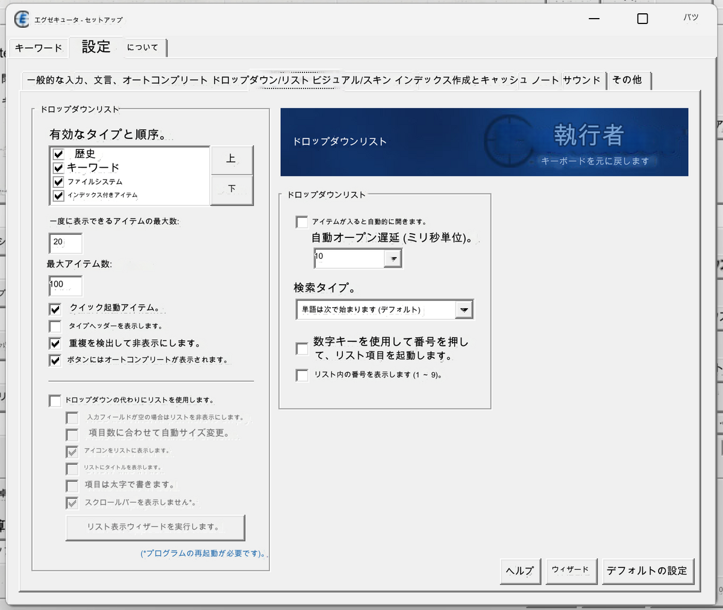Click the 単語は次で始まります (デフォルト) combo box
This screenshot has width=723, height=610.
pos(384,310)
